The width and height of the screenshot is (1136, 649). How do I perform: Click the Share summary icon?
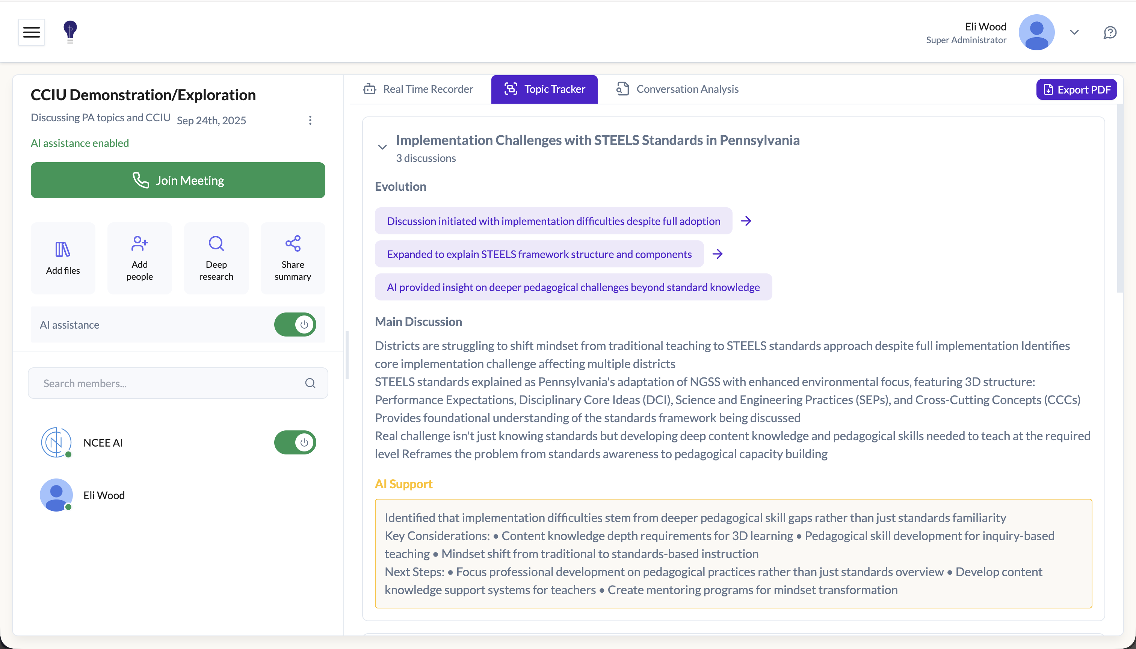coord(293,243)
